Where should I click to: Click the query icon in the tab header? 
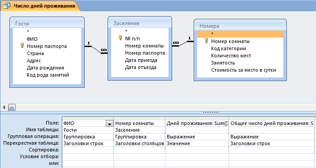pos(7,6)
